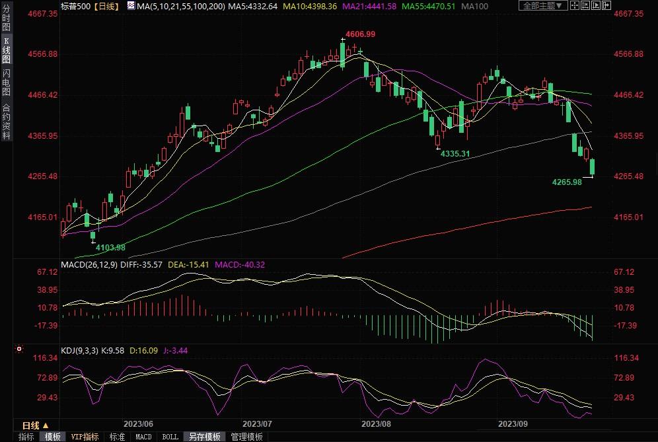Image resolution: width=658 pixels, height=442 pixels.
Task: Open the VIP指标 tab
Action: pos(85,437)
